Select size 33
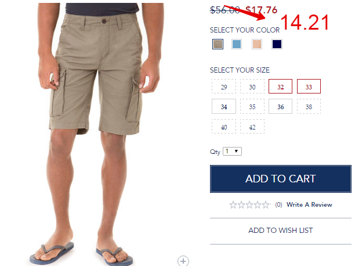The height and width of the screenshot is (266, 355). (x=309, y=87)
